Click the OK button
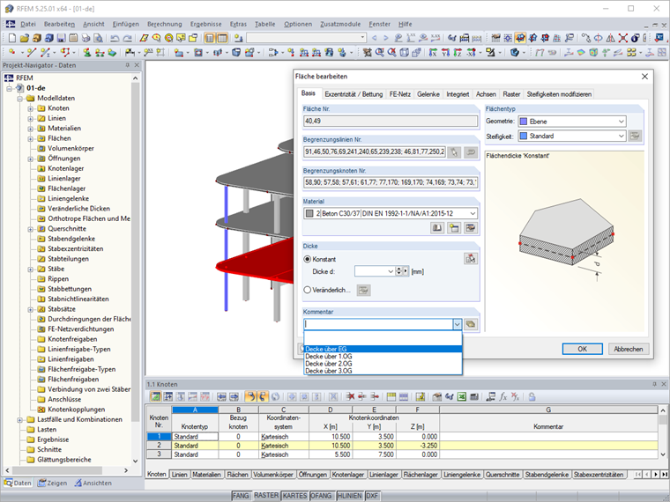 583,349
